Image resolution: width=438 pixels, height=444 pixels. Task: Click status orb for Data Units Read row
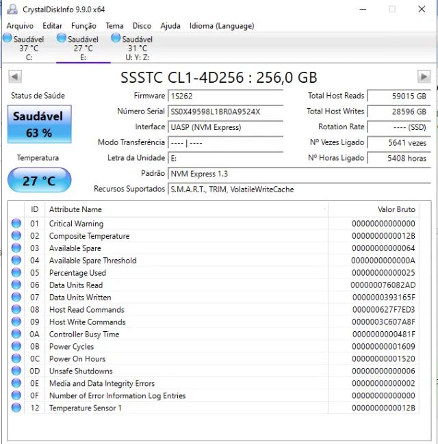[16, 285]
